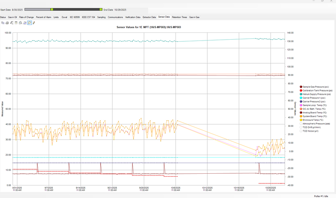The width and height of the screenshot is (336, 198).
Task: Click the Sensor Values chart title
Action: (149, 27)
